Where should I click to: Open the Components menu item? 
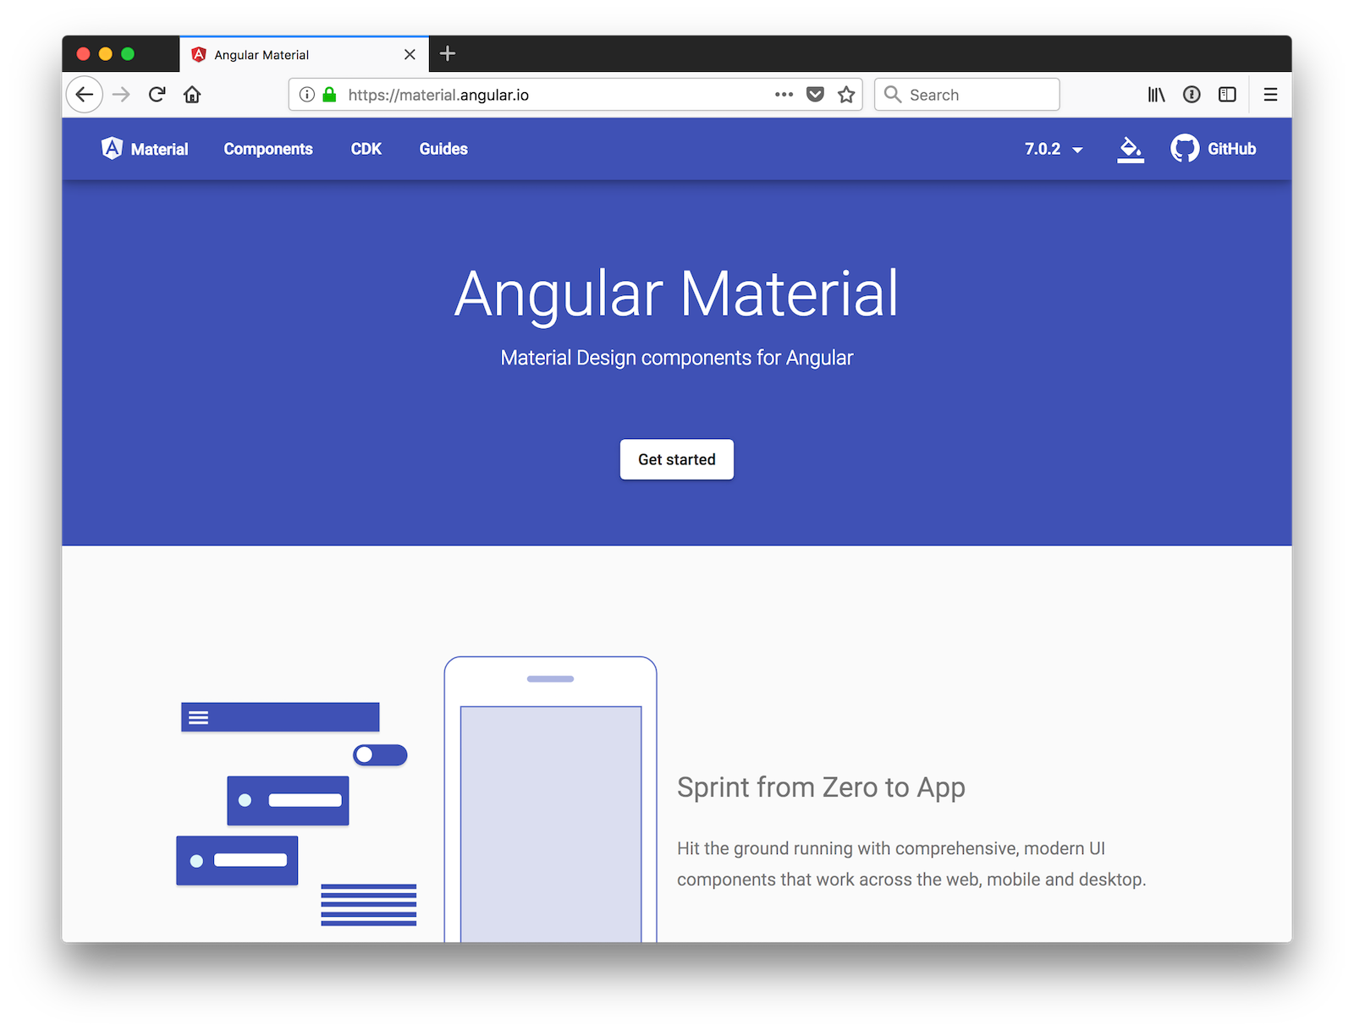(x=268, y=149)
